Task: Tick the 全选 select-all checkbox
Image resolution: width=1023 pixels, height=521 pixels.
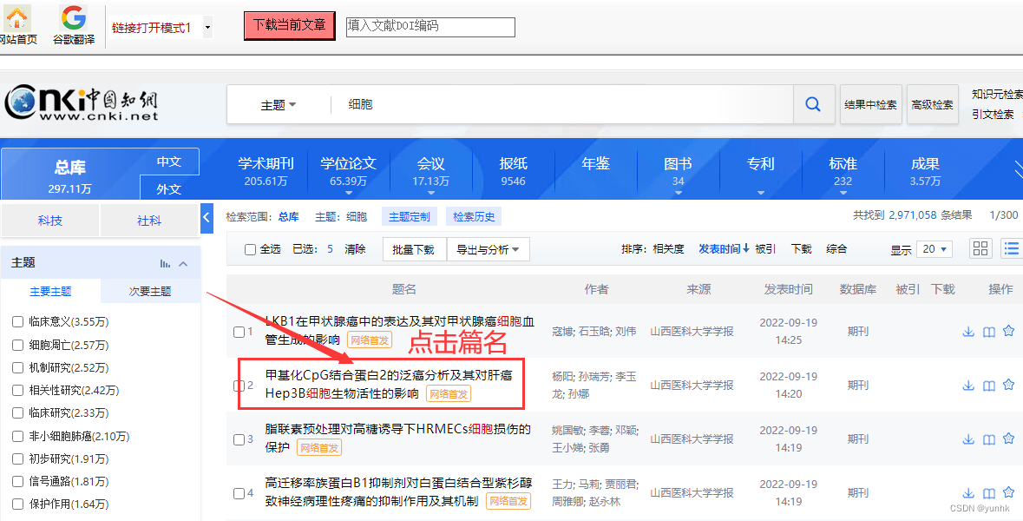Action: coord(250,249)
